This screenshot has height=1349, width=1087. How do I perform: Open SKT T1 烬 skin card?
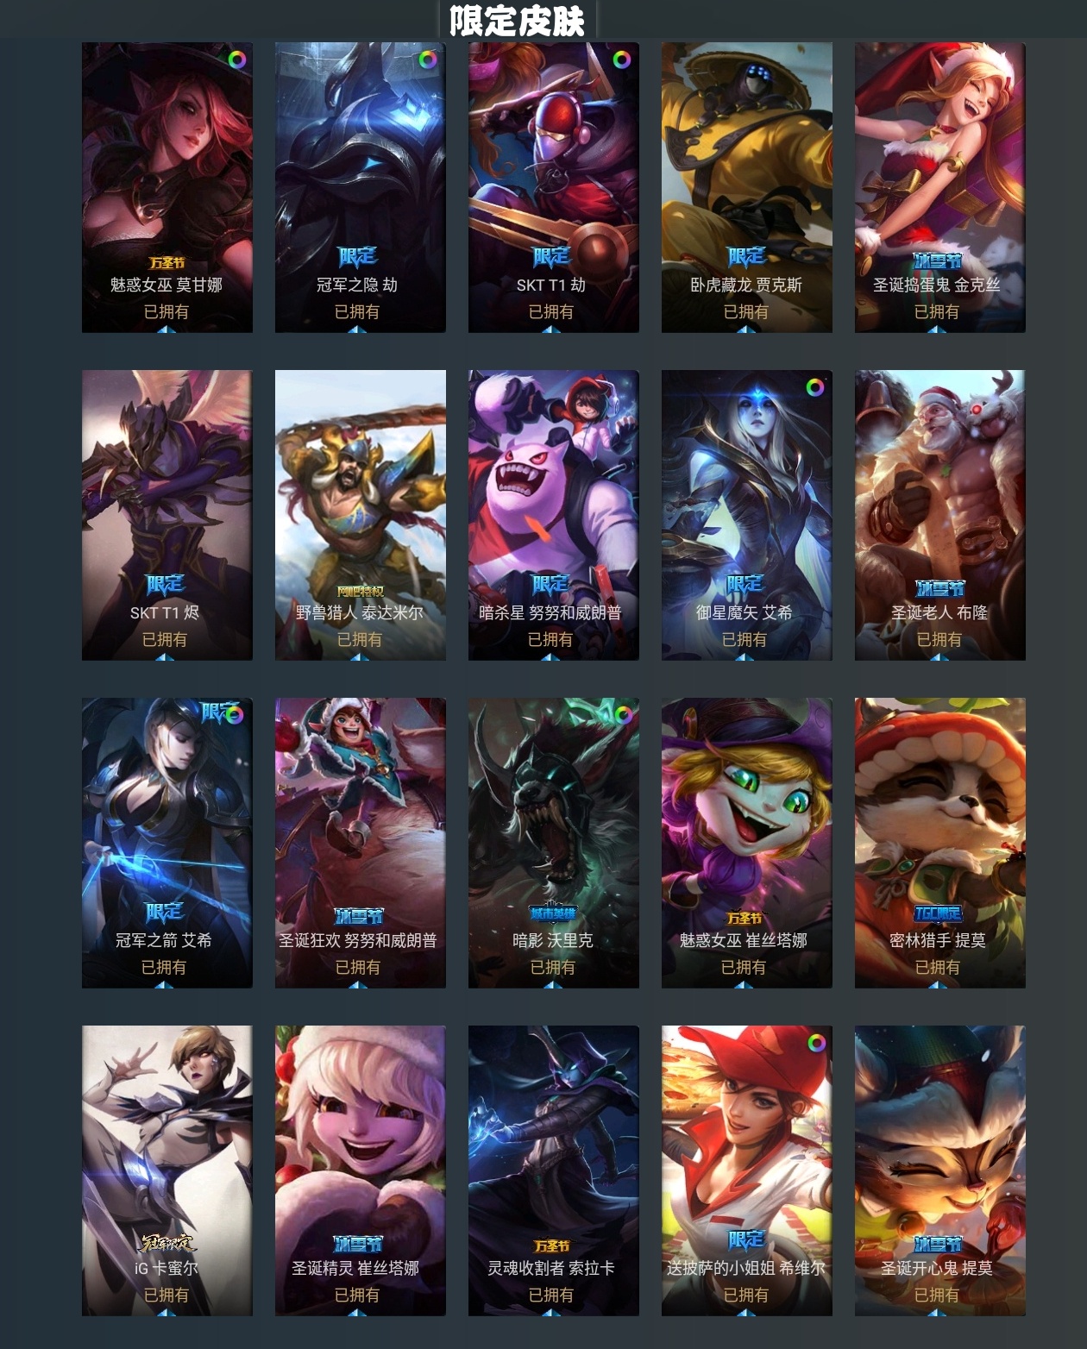pyautogui.click(x=167, y=515)
